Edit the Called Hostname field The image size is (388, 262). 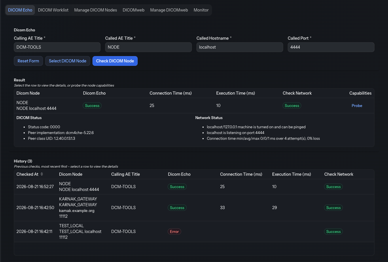coord(240,47)
